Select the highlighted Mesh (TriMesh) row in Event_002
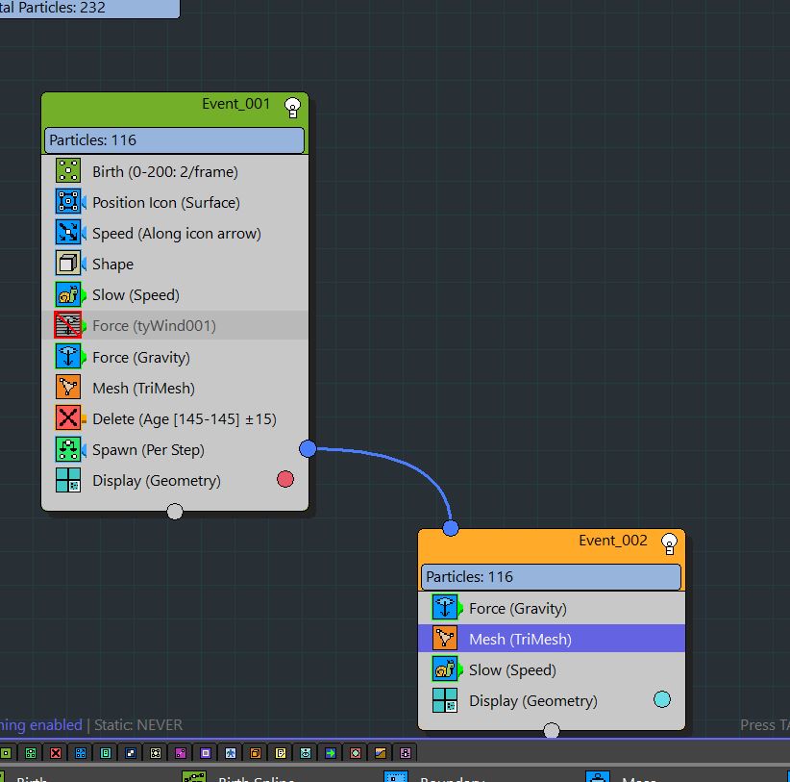This screenshot has width=790, height=782. (552, 639)
